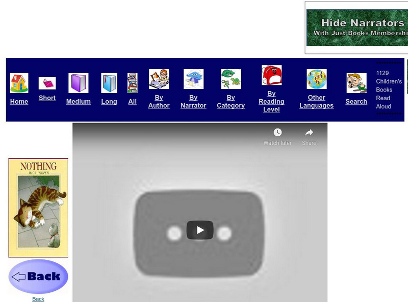Click the By Author writer icon
This screenshot has height=302, width=408.
(x=159, y=79)
